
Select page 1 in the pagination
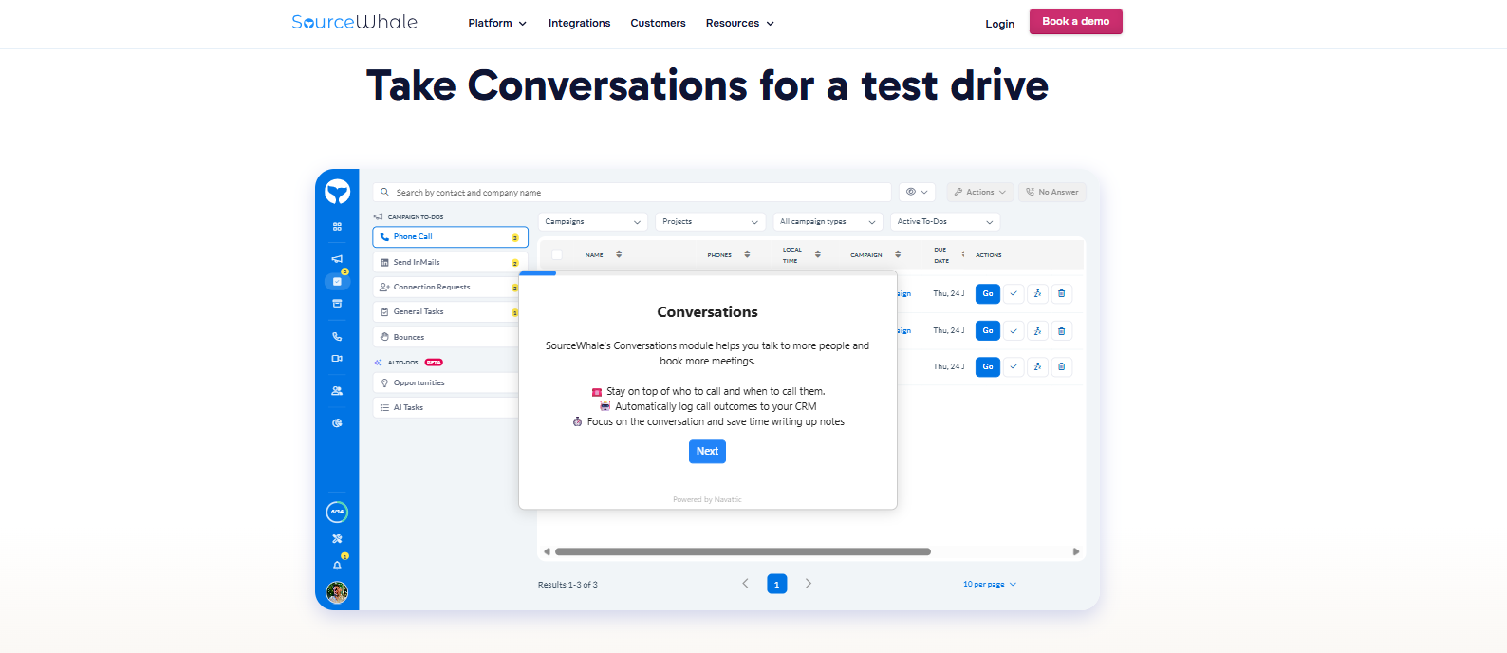(776, 584)
